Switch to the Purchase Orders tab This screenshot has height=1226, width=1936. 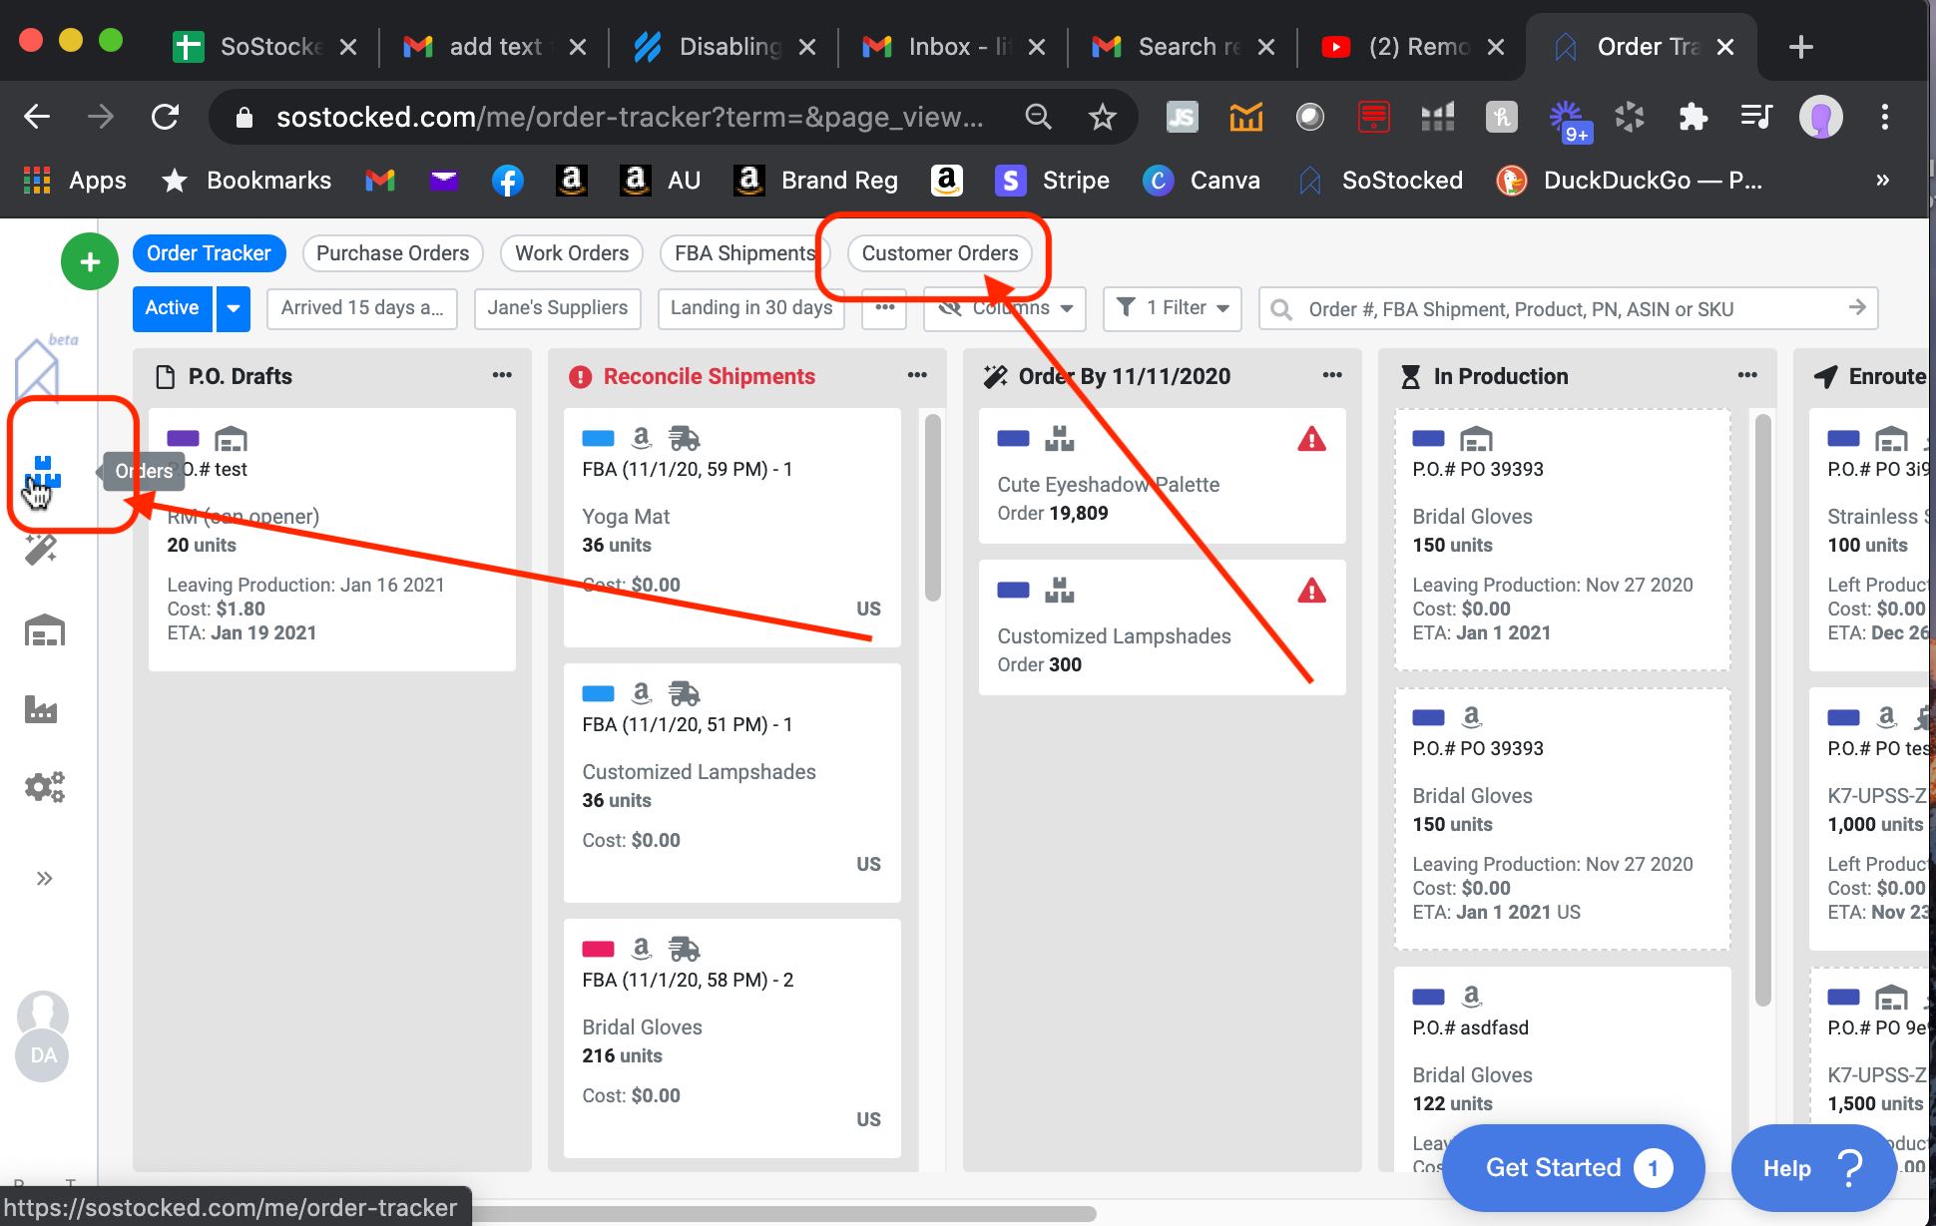[392, 253]
